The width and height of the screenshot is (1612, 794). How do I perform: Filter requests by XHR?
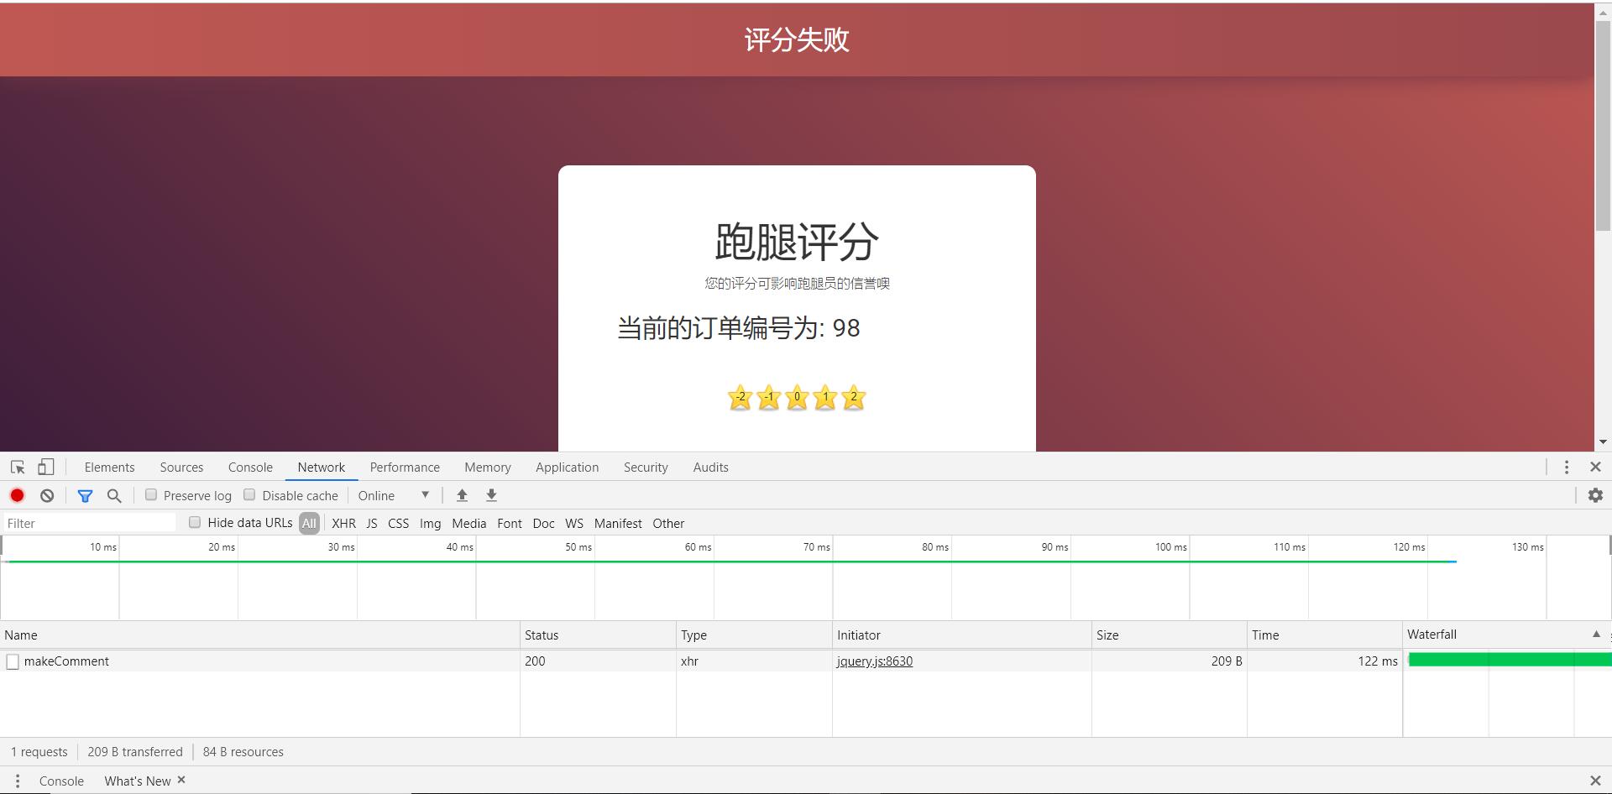[343, 523]
